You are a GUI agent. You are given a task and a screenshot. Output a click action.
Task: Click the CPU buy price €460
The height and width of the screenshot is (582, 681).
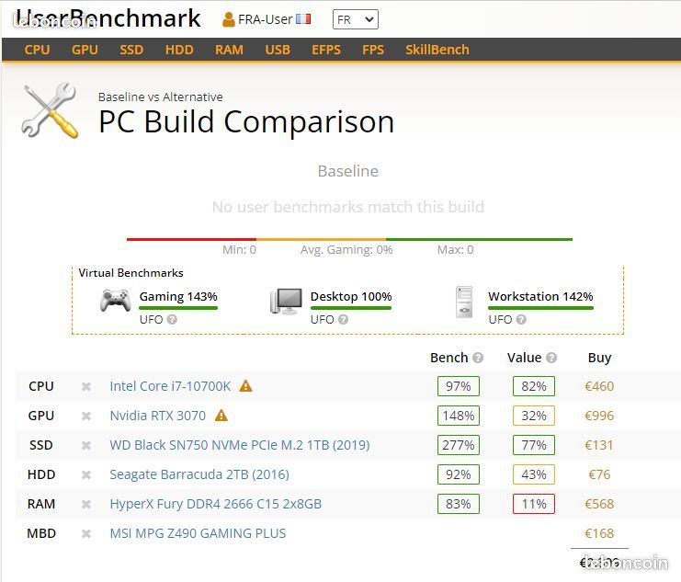pos(599,386)
